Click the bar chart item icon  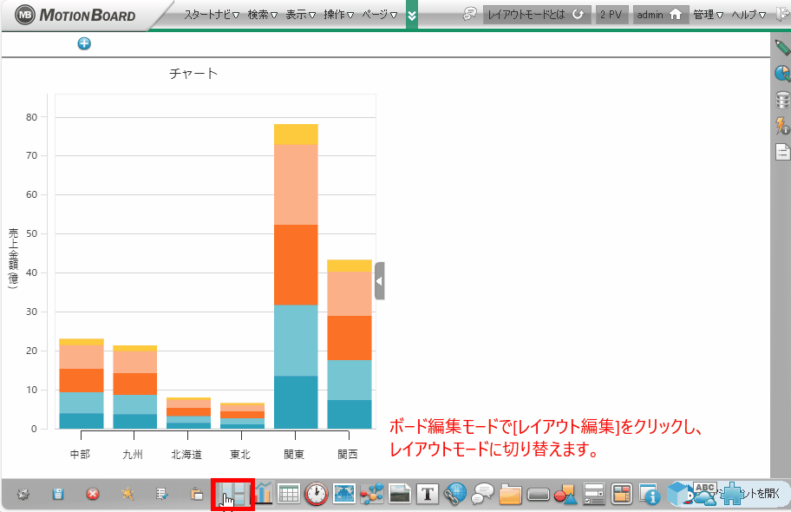(x=264, y=494)
